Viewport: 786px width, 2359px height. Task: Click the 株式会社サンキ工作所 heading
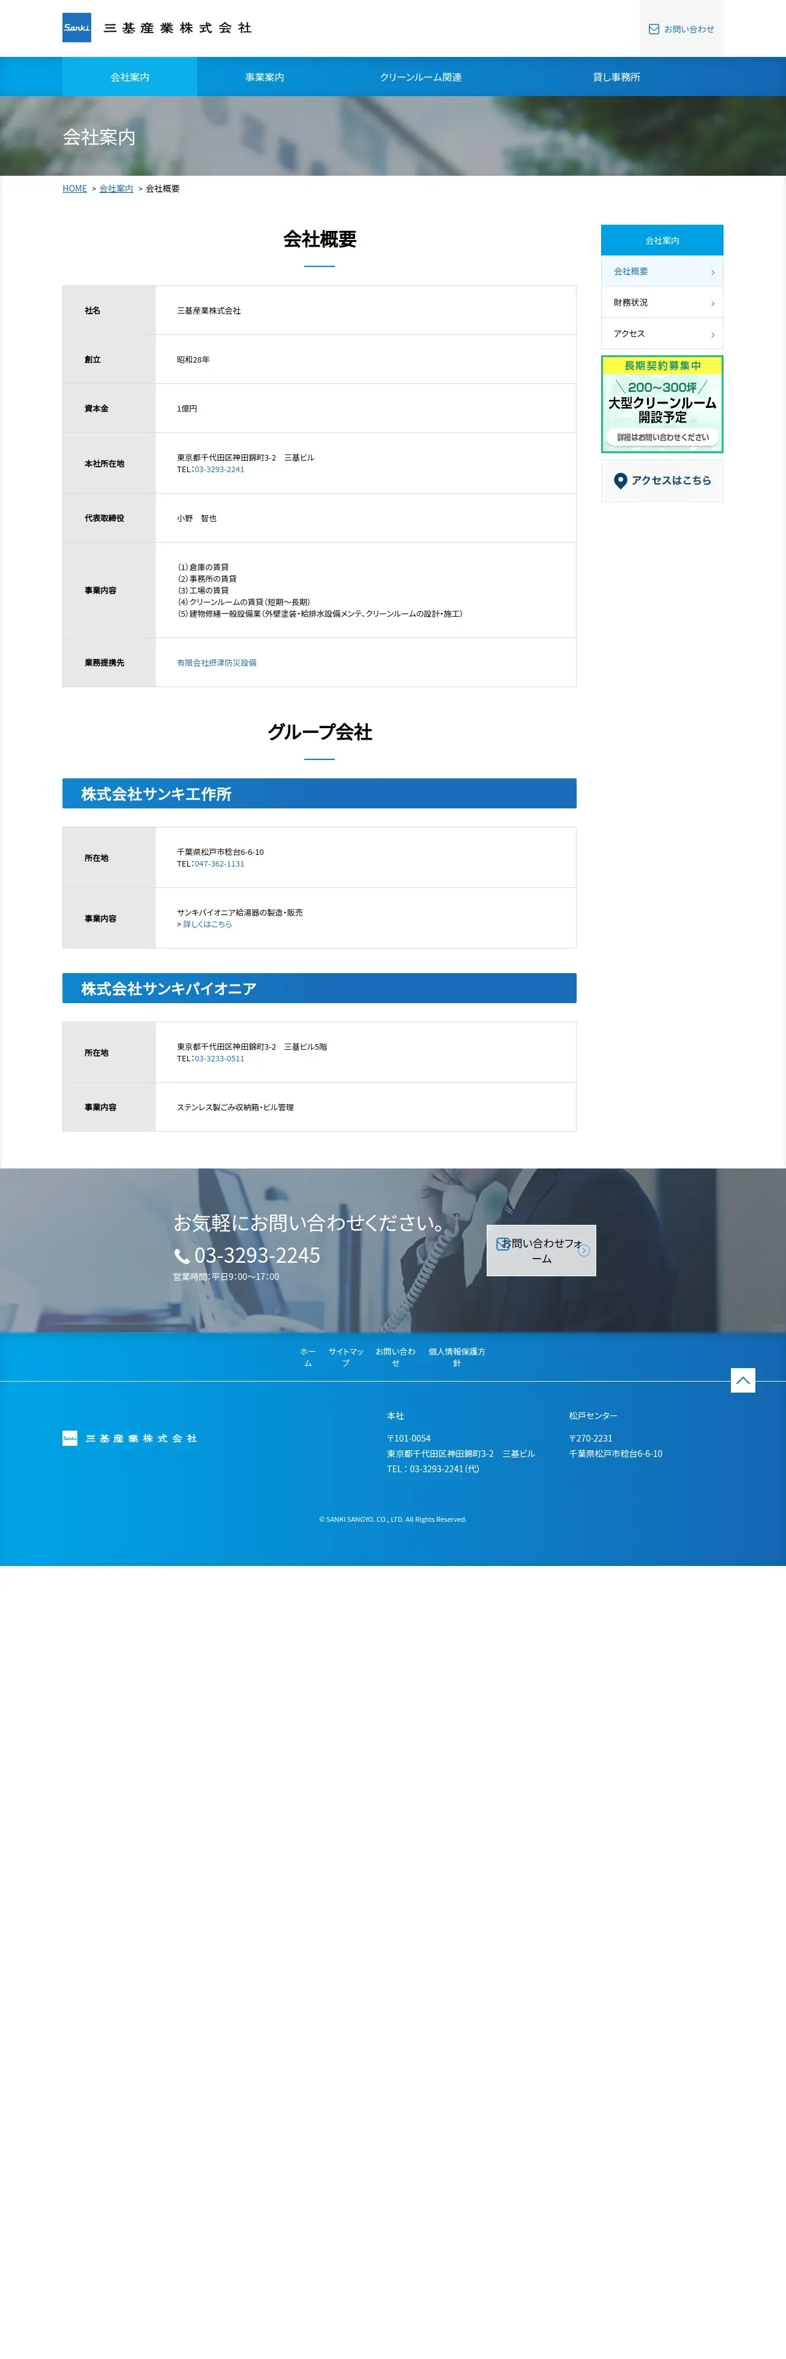click(320, 793)
